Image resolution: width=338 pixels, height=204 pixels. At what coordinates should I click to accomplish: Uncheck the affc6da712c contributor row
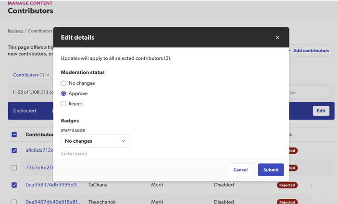(14, 150)
